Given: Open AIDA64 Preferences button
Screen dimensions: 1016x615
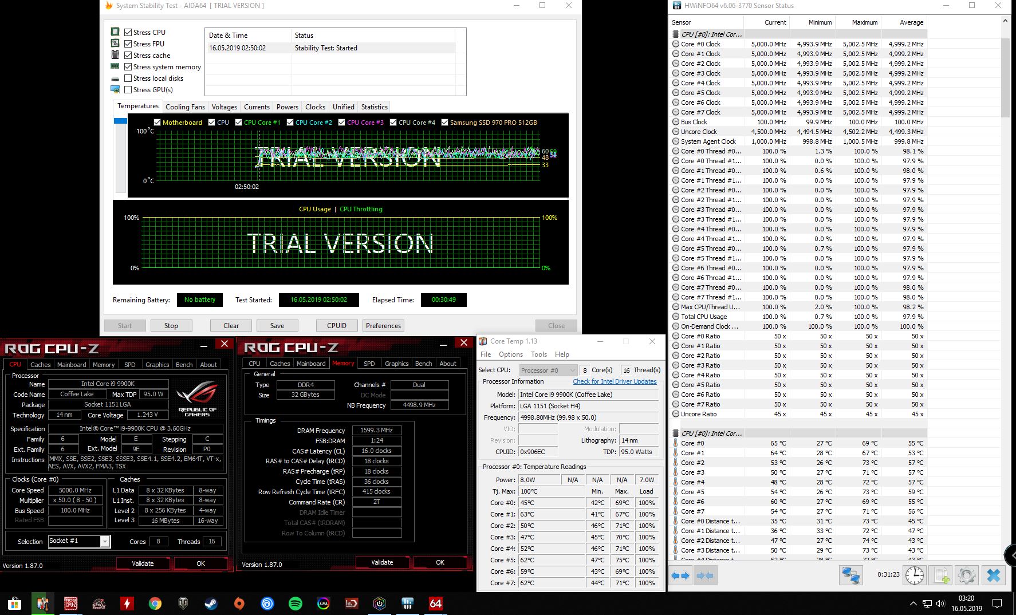Looking at the screenshot, I should [x=383, y=326].
